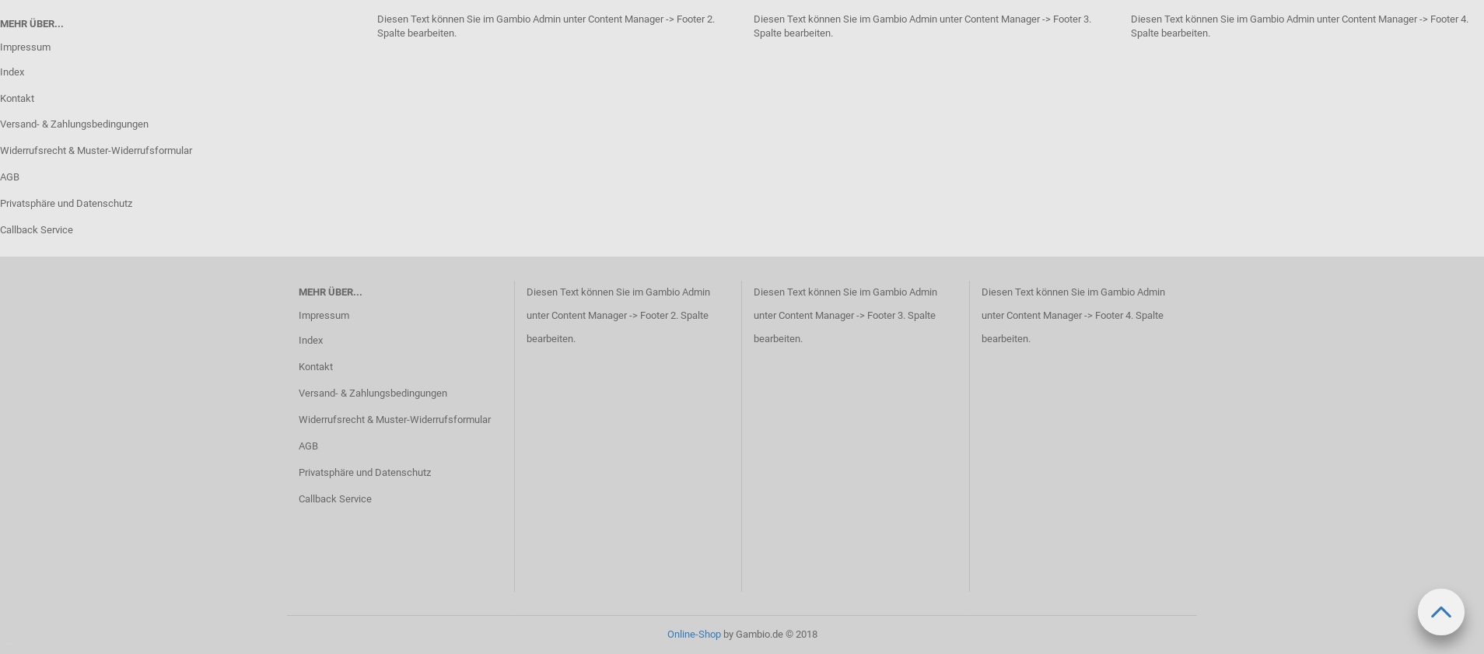The width and height of the screenshot is (1484, 654).
Task: Click Callback Service in the upper light-gray section
Action: tap(37, 229)
